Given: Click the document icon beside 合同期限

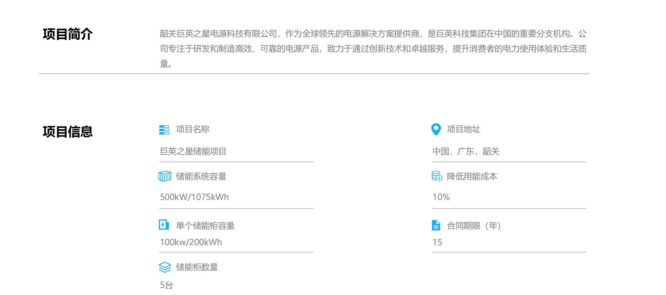Looking at the screenshot, I should (x=436, y=225).
